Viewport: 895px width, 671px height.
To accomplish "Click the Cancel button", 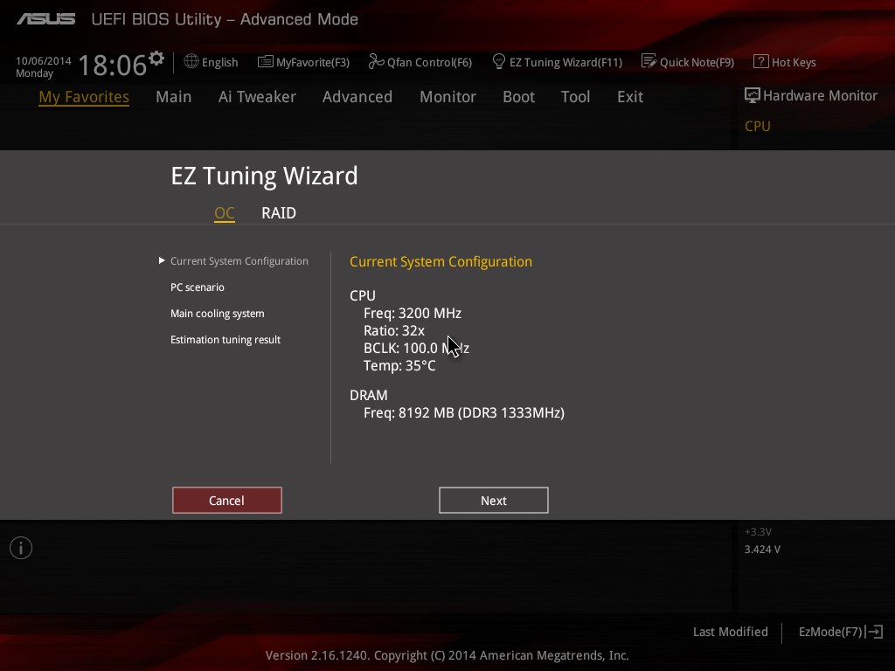I will (x=227, y=501).
